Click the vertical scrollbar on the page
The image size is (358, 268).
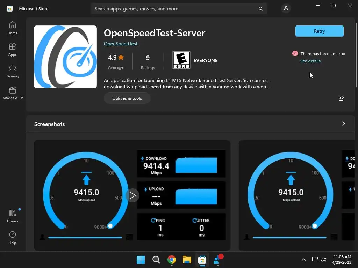(356, 55)
